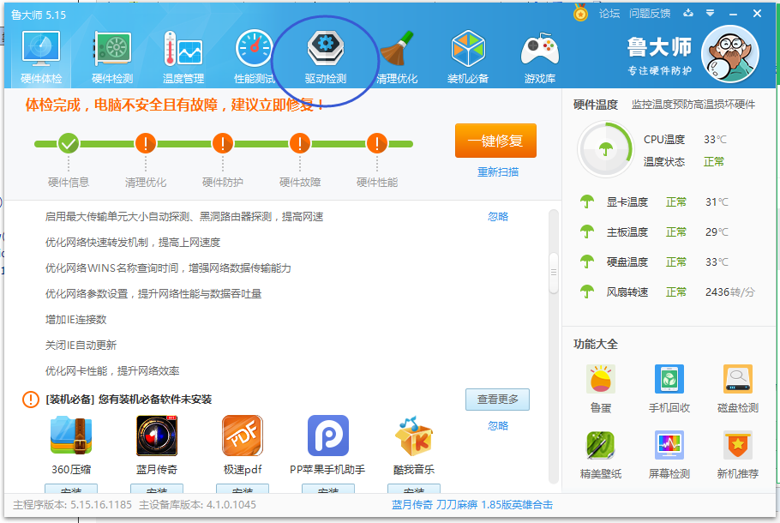
Task: Click the 酷我音乐 app icon
Action: pyautogui.click(x=414, y=436)
